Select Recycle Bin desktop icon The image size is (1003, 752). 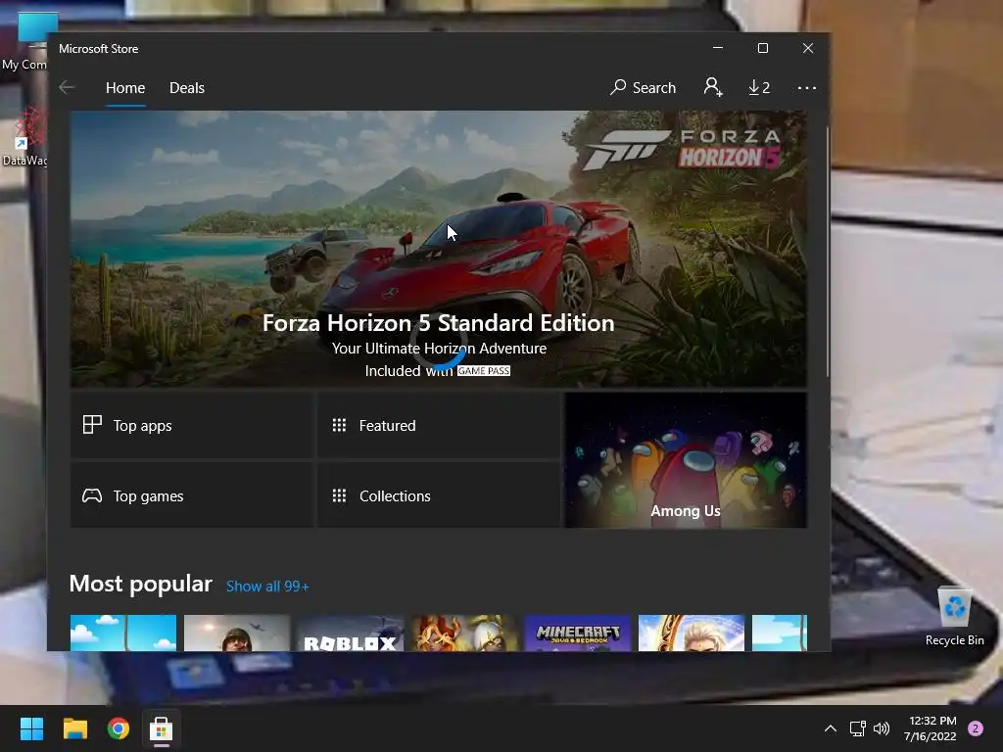[954, 617]
